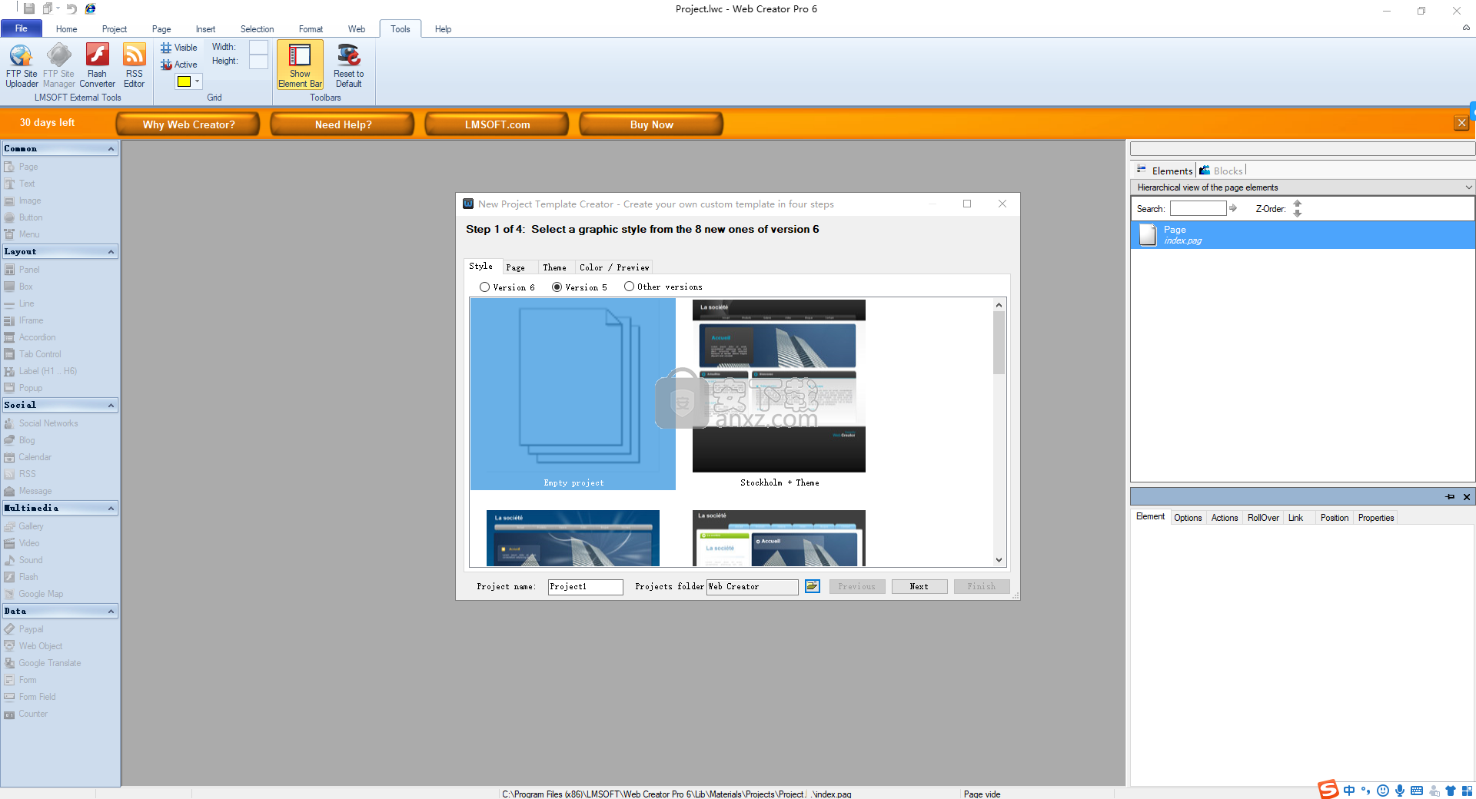Open the Theme tab in dialog
The image size is (1476, 799).
pos(554,267)
